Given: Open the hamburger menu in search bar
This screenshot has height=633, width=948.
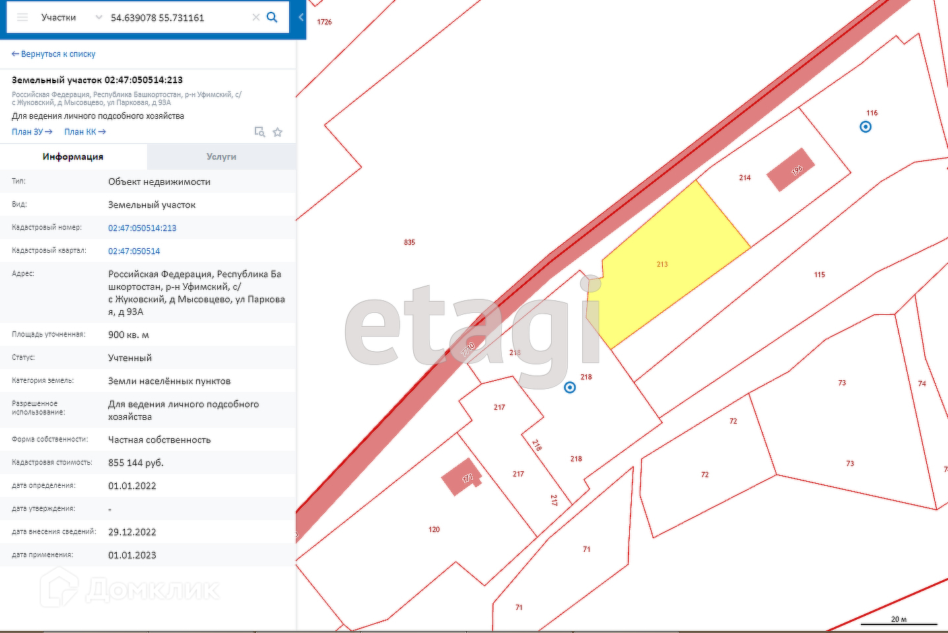Looking at the screenshot, I should (x=22, y=17).
